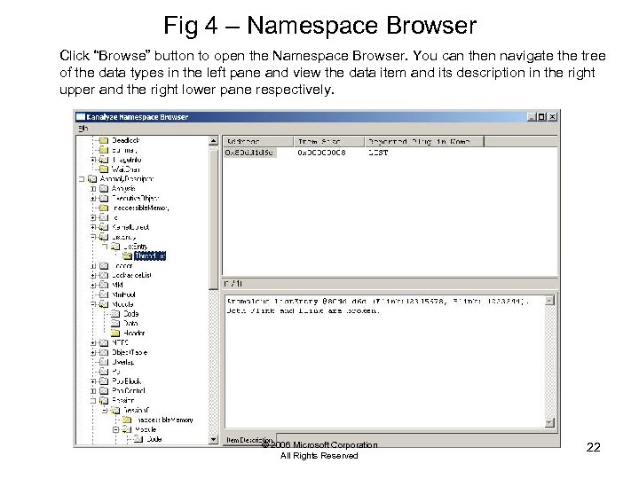Image resolution: width=639 pixels, height=479 pixels.
Task: Collapse the Module node under Session0
Action: point(116,429)
